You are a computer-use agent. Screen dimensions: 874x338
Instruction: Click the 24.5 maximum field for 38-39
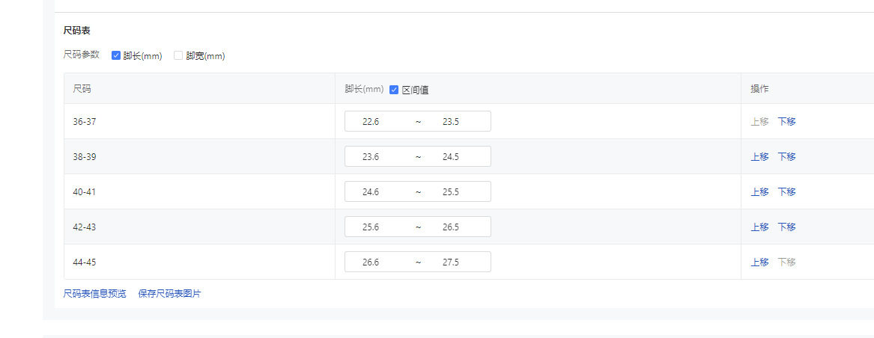451,156
